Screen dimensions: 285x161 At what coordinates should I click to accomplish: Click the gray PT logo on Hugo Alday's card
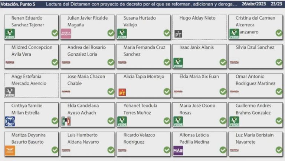[178, 34]
